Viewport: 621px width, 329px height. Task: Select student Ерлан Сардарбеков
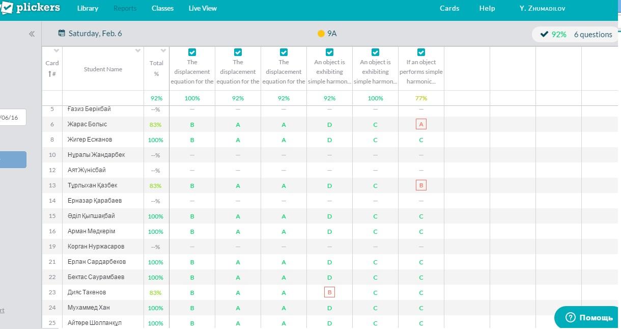97,262
